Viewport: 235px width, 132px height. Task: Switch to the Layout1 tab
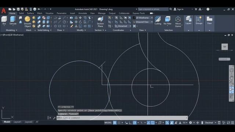click(18, 122)
